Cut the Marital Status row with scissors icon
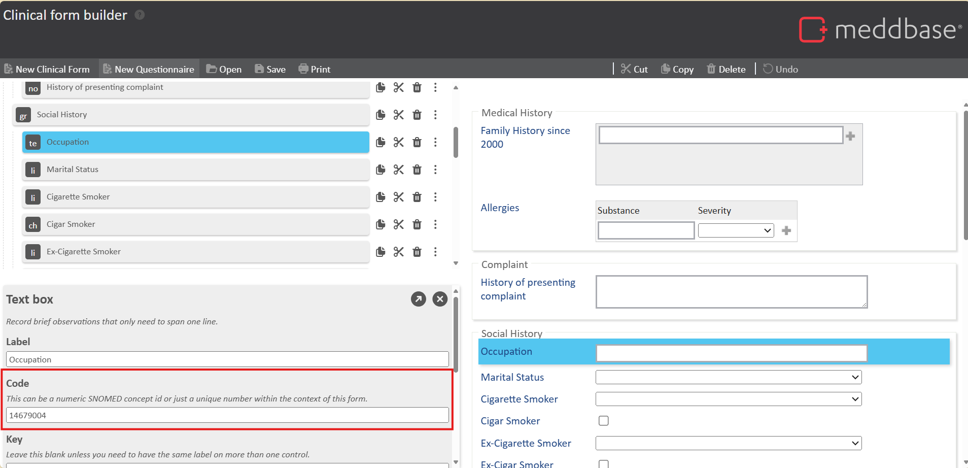The image size is (968, 468). pos(399,170)
